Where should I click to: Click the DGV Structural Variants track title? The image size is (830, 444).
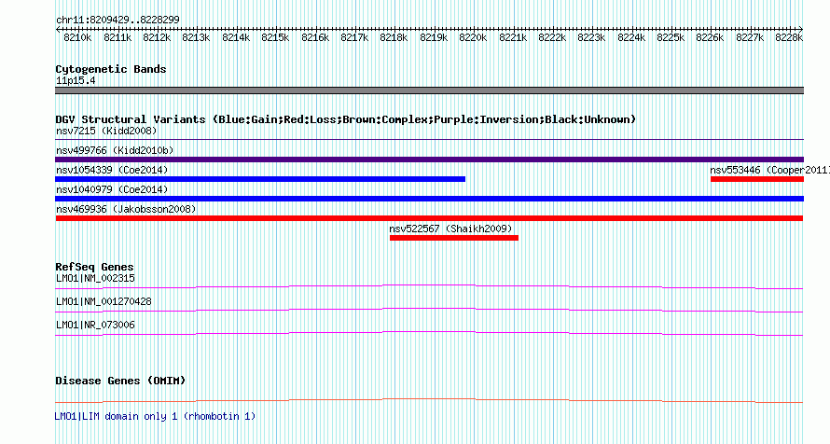(345, 119)
